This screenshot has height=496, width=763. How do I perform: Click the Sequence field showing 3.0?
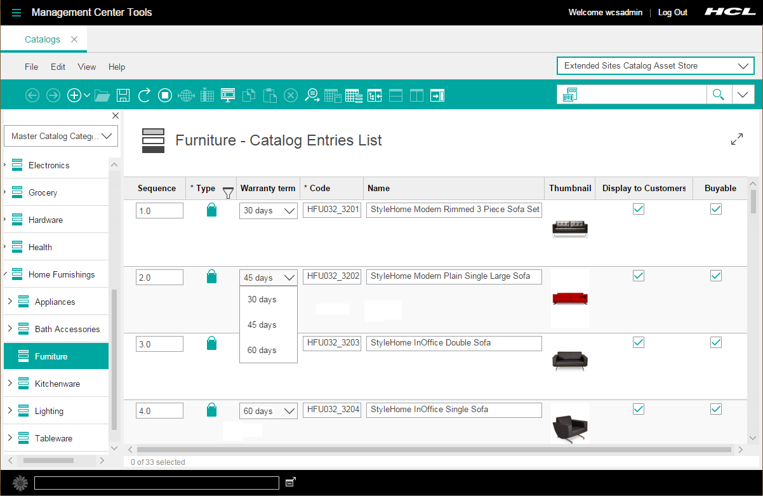[x=159, y=344]
